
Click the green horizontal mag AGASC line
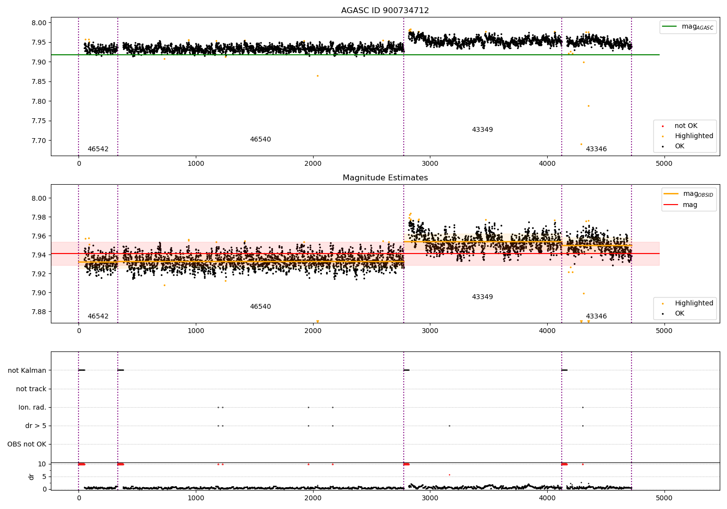point(355,55)
